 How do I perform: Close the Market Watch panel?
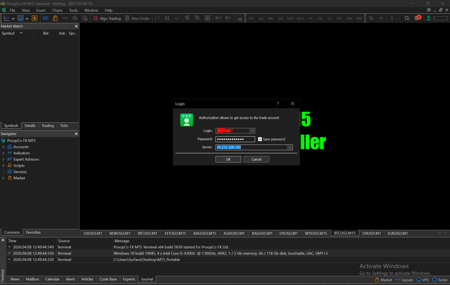[76, 26]
